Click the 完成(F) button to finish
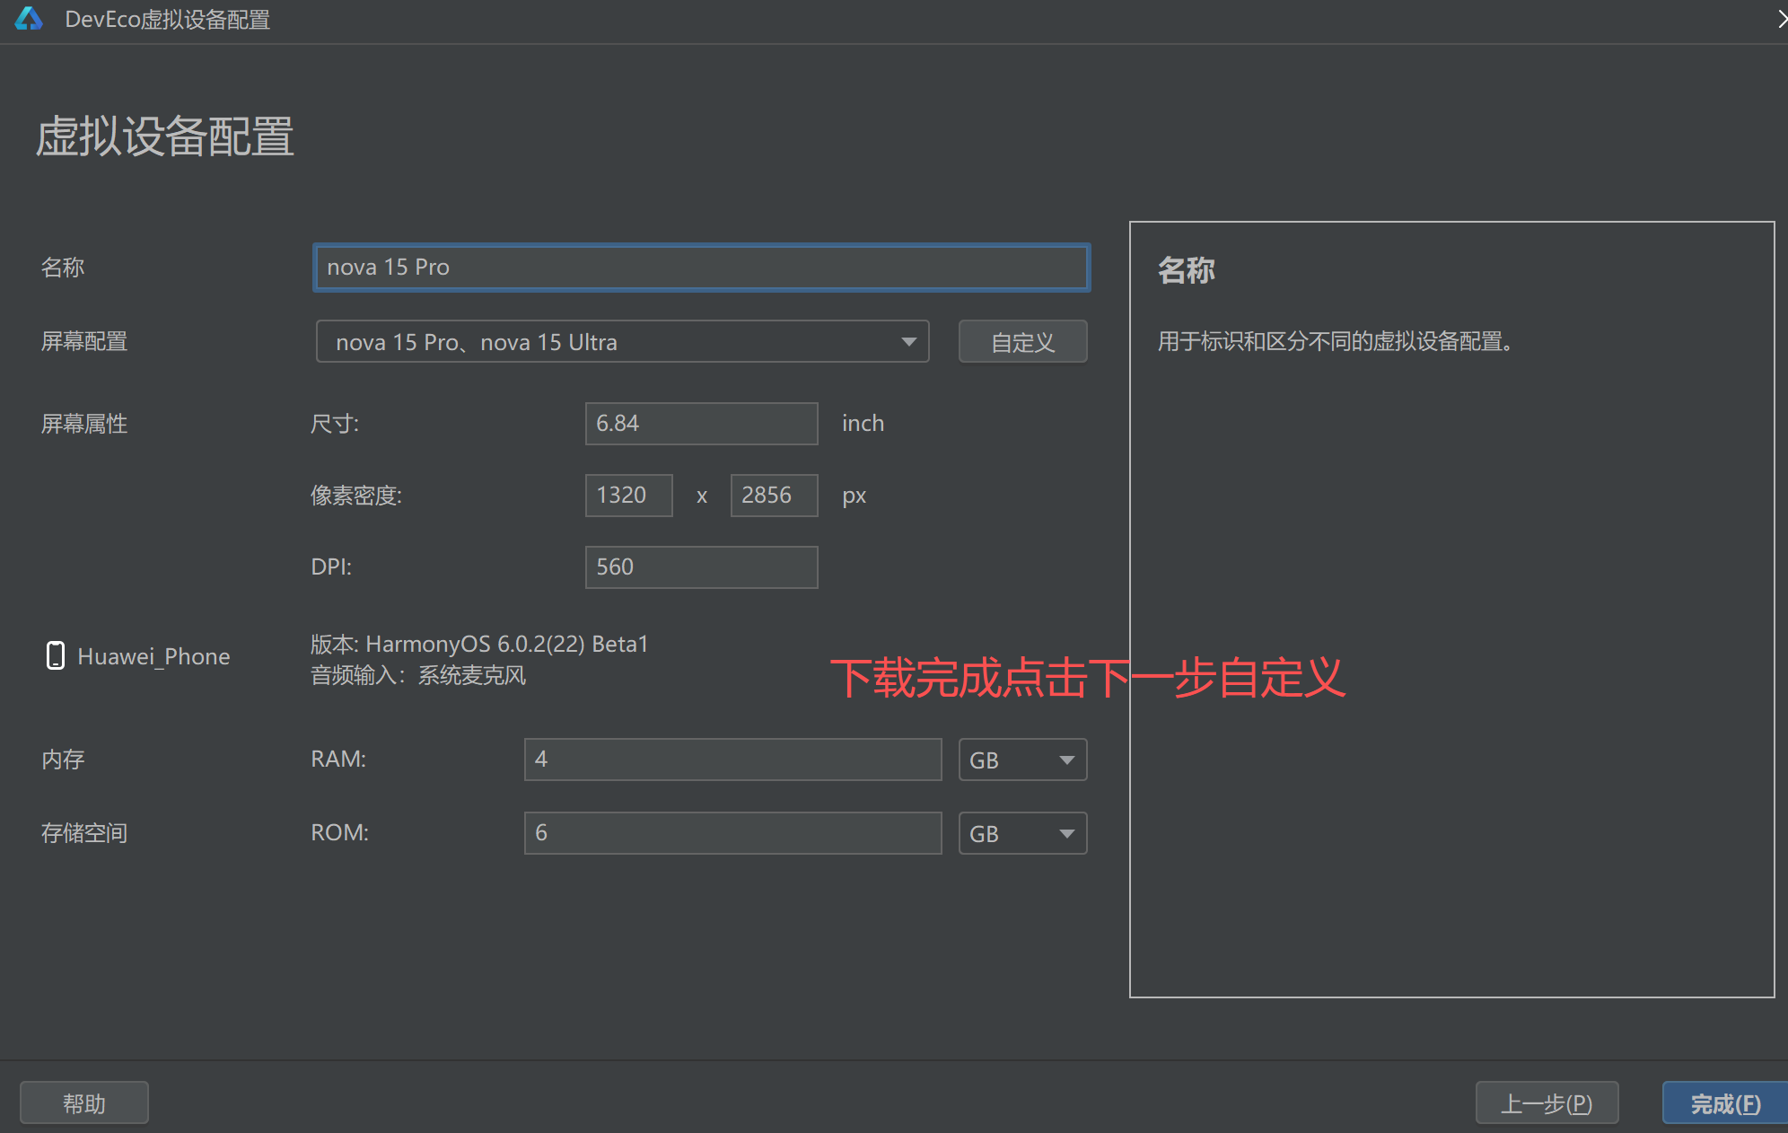The width and height of the screenshot is (1788, 1133). (1722, 1102)
